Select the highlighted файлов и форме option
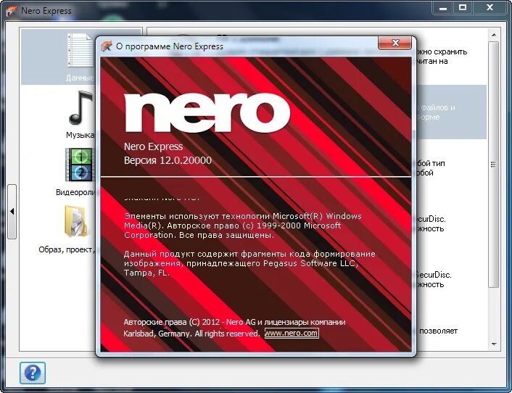Viewport: 512px width, 393px height. click(x=451, y=112)
